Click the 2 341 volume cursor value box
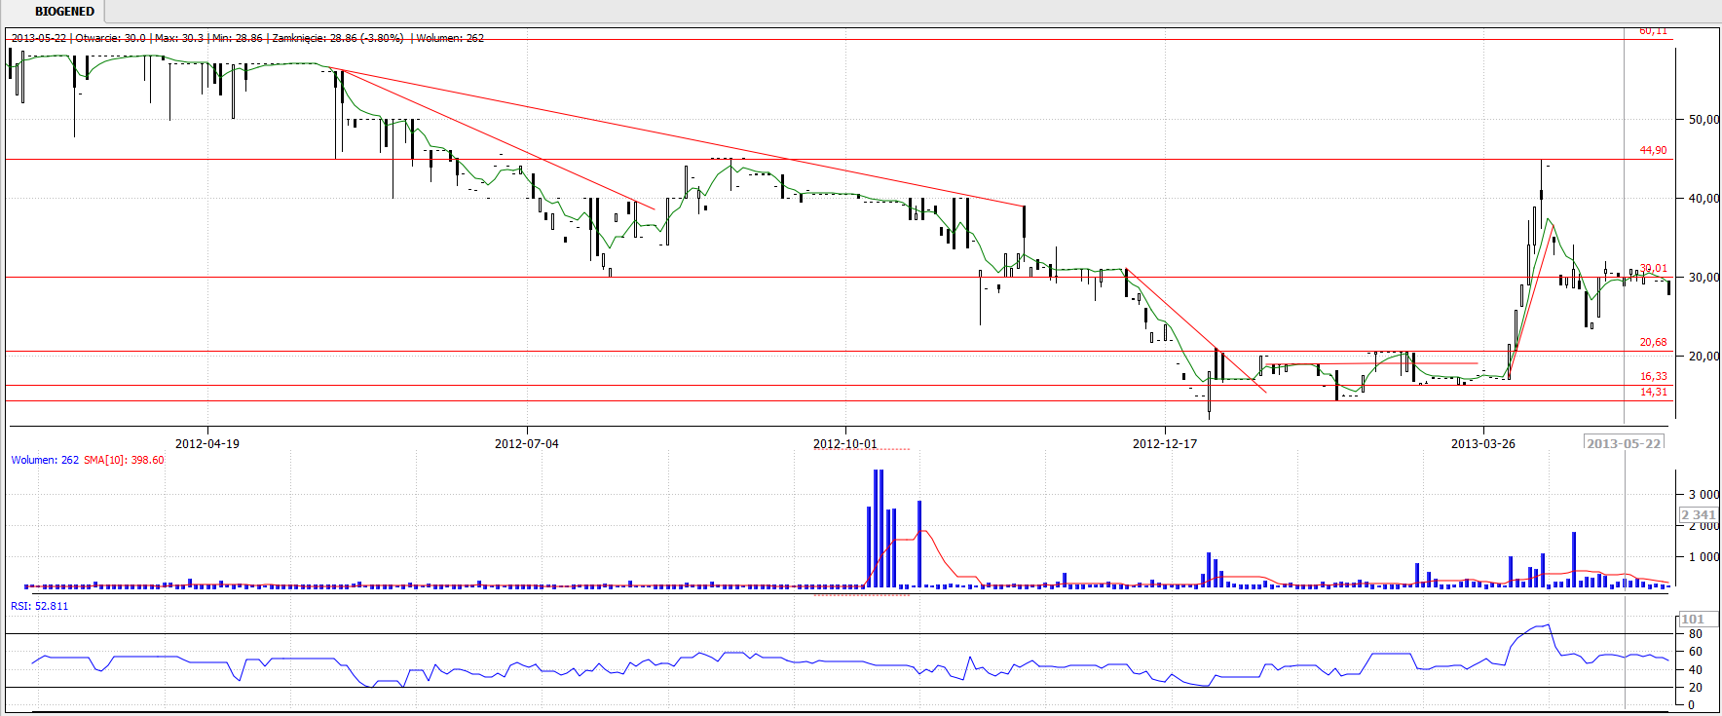1722x716 pixels. coord(1698,515)
